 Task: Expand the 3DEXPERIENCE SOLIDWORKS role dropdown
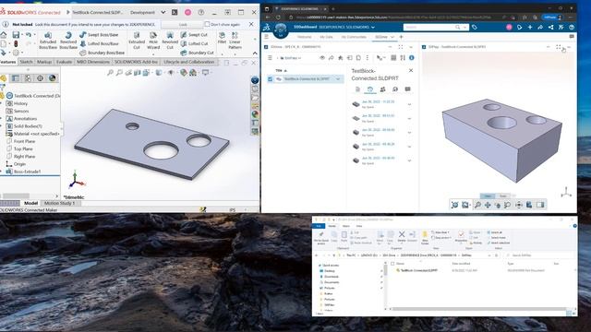[x=373, y=27]
